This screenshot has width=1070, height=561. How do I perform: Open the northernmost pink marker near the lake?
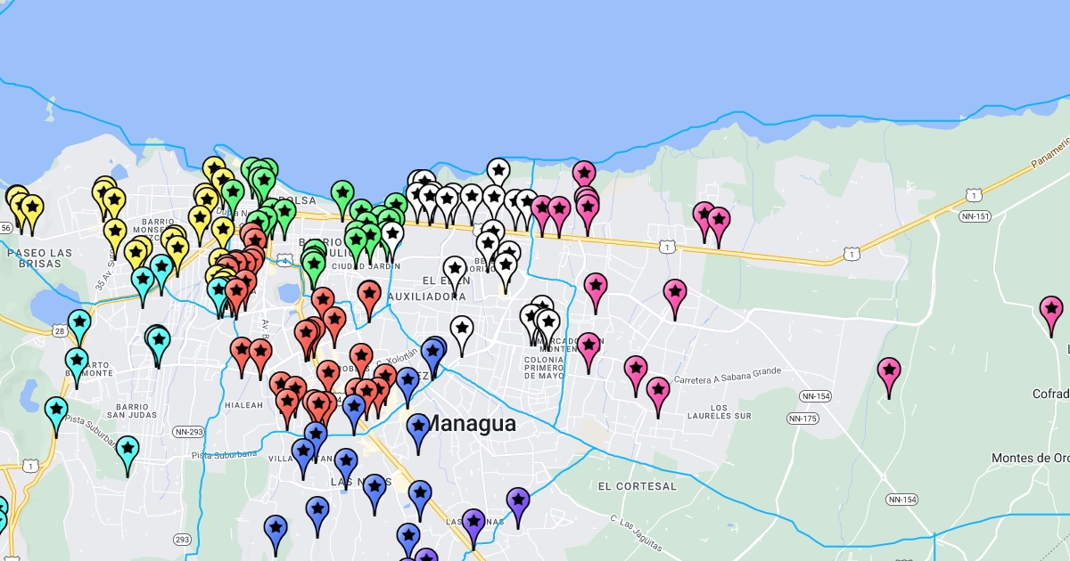point(584,175)
